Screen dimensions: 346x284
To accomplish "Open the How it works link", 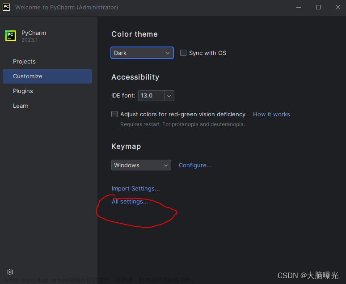I will point(271,114).
